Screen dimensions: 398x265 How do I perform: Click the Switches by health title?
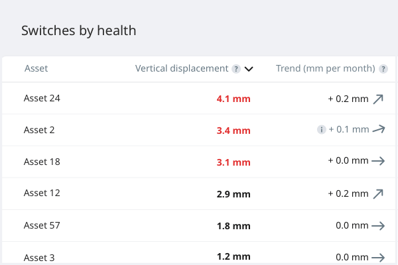pyautogui.click(x=79, y=30)
